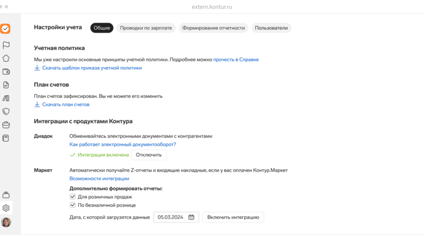Switch to "Общие" tab
The image size is (424, 238).
point(102,28)
